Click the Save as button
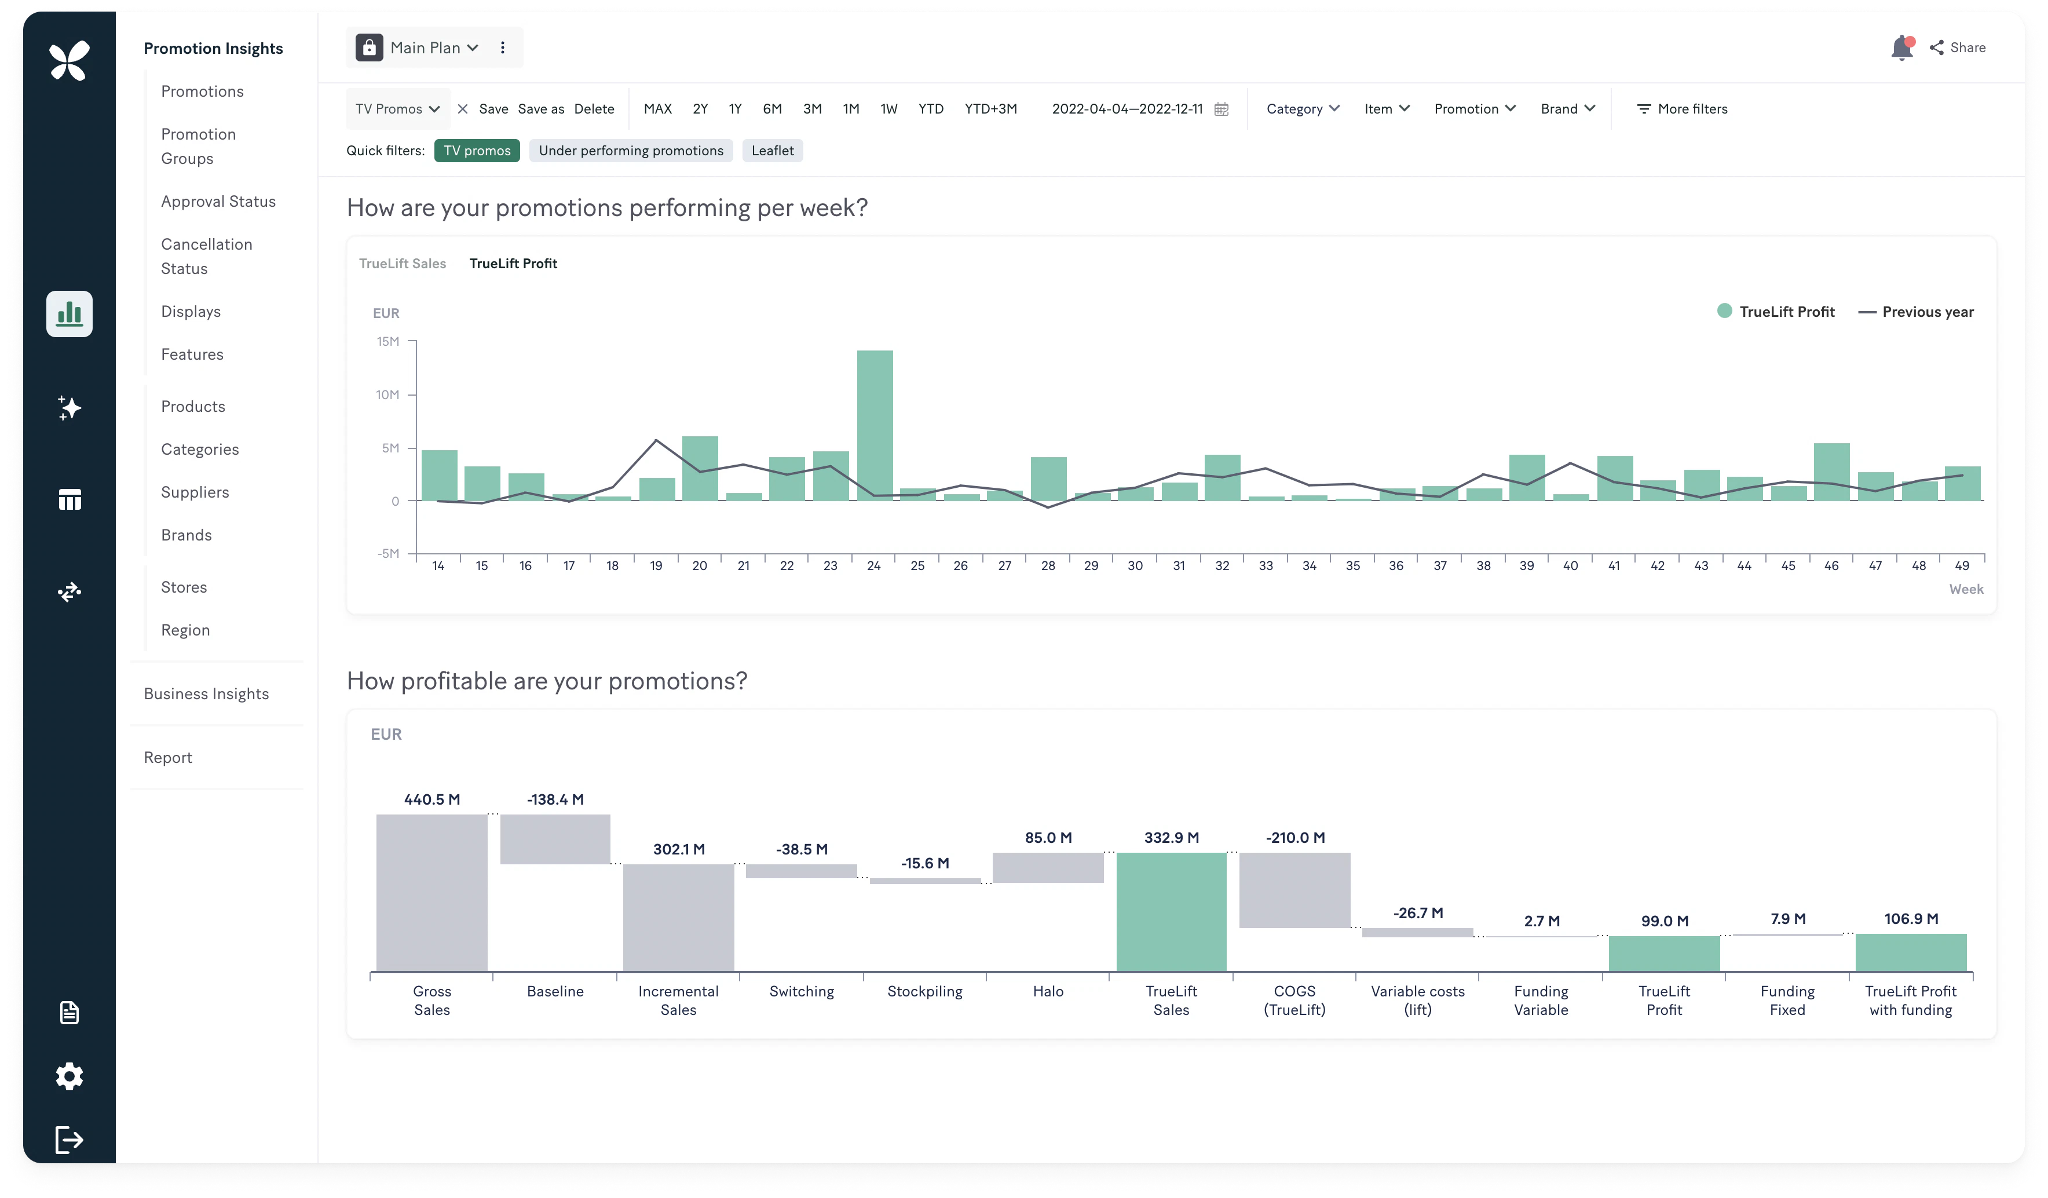The image size is (2048, 1198). [540, 108]
